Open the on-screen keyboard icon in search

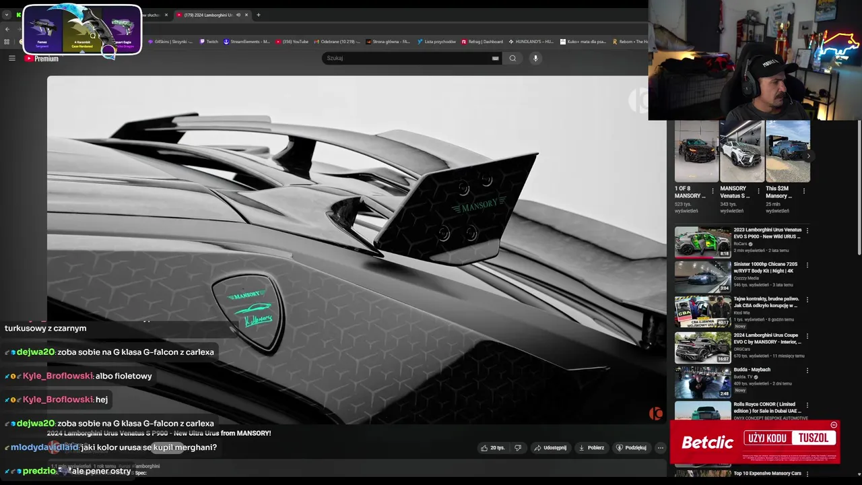point(496,58)
